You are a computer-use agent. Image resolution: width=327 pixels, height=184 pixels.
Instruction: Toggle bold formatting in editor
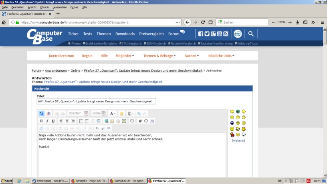point(41,121)
